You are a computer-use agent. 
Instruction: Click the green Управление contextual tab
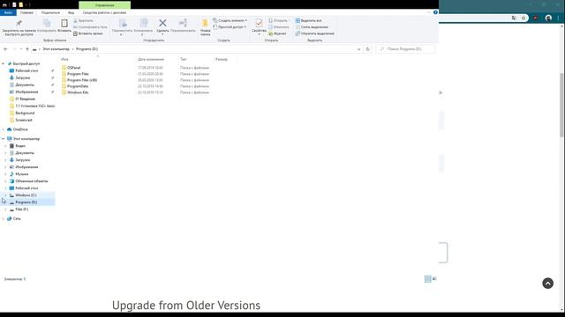point(105,5)
